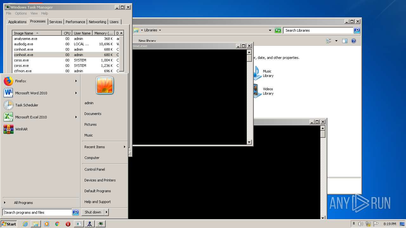
Task: Expand Firefox jump list arrow
Action: click(76, 81)
